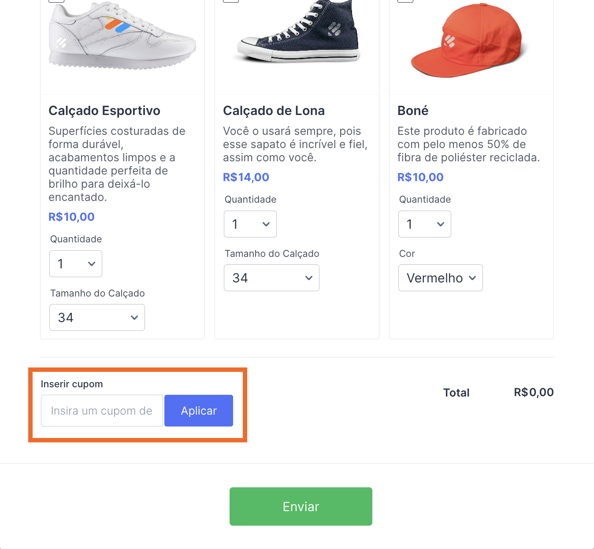Image resolution: width=594 pixels, height=549 pixels.
Task: Expand shoe size dropdown under Calçado Esportivo
Action: tap(97, 318)
